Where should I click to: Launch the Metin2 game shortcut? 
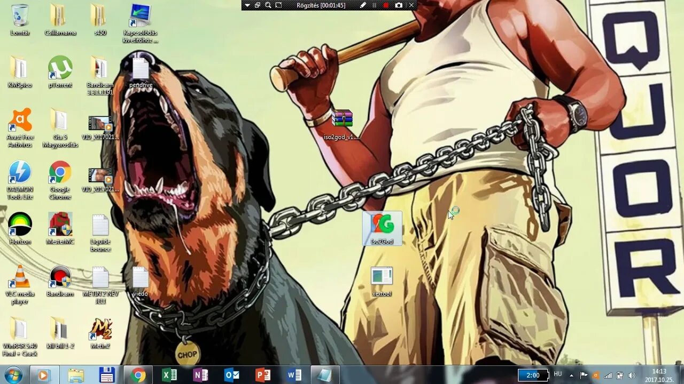pyautogui.click(x=100, y=333)
